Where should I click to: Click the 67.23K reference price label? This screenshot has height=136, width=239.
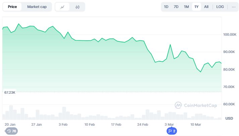[x=10, y=92]
